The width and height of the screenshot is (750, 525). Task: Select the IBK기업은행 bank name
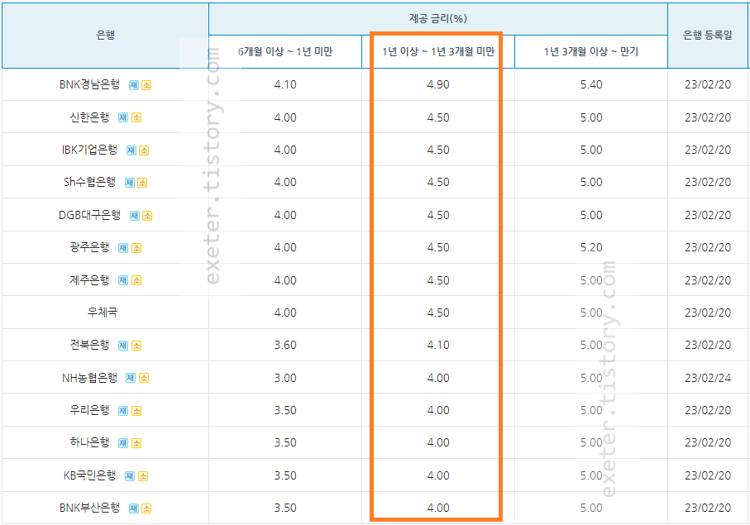(x=89, y=150)
